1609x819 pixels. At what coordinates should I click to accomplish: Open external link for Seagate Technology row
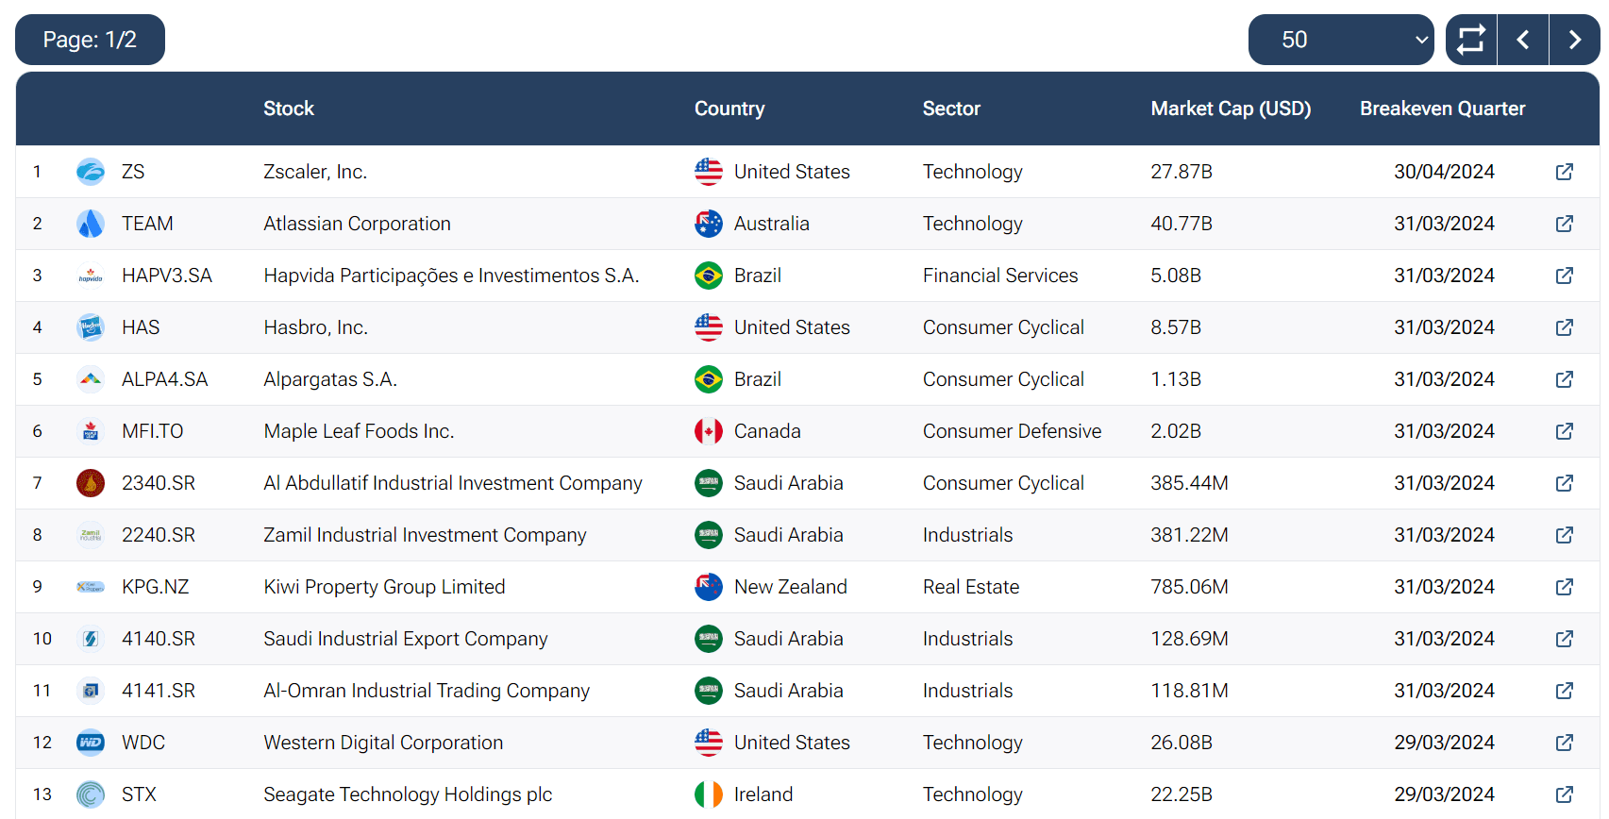[x=1564, y=794]
